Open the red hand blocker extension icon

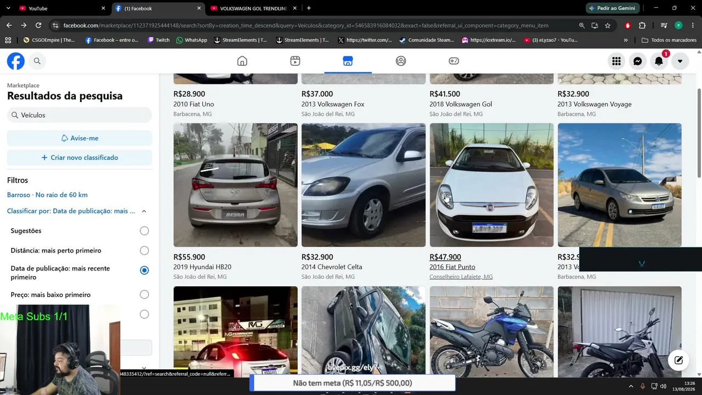coord(628,25)
